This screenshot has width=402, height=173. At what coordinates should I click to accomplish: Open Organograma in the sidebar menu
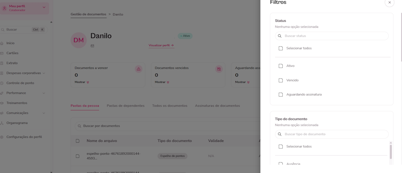point(17,123)
